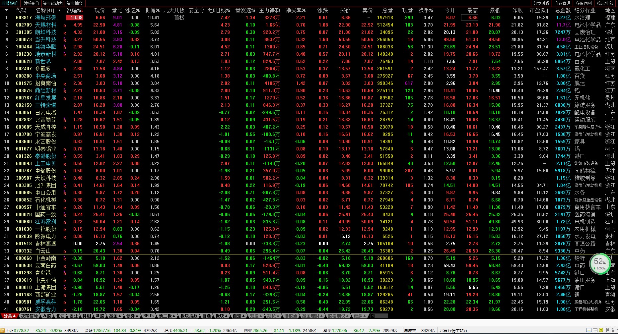618x334 pixels.
Task: Switch to the 北证 bottom tab
Action: point(60,316)
